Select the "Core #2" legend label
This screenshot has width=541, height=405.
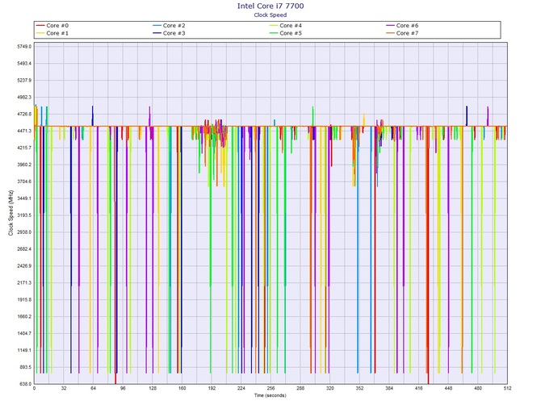pyautogui.click(x=174, y=26)
